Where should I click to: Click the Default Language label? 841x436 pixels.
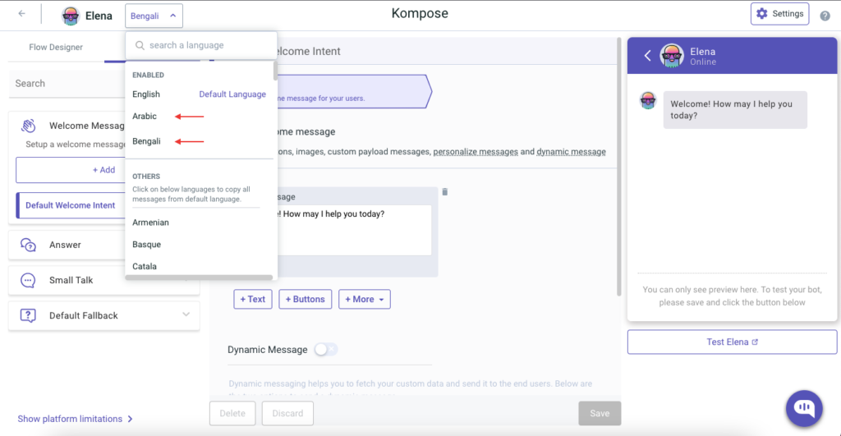pyautogui.click(x=232, y=94)
